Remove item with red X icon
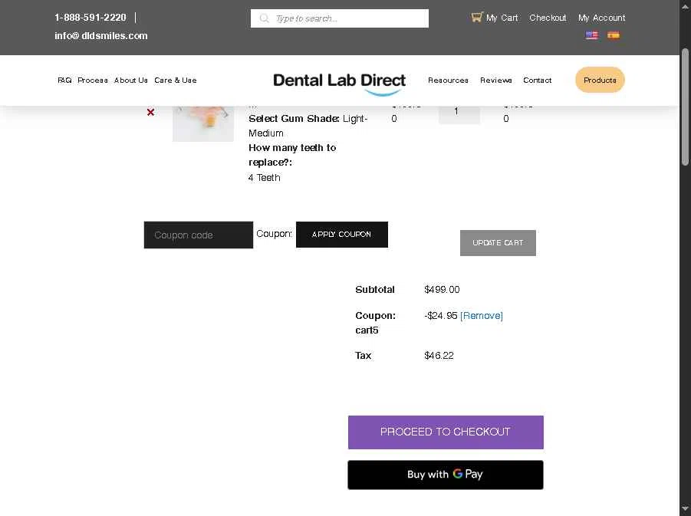This screenshot has width=691, height=516. click(151, 113)
